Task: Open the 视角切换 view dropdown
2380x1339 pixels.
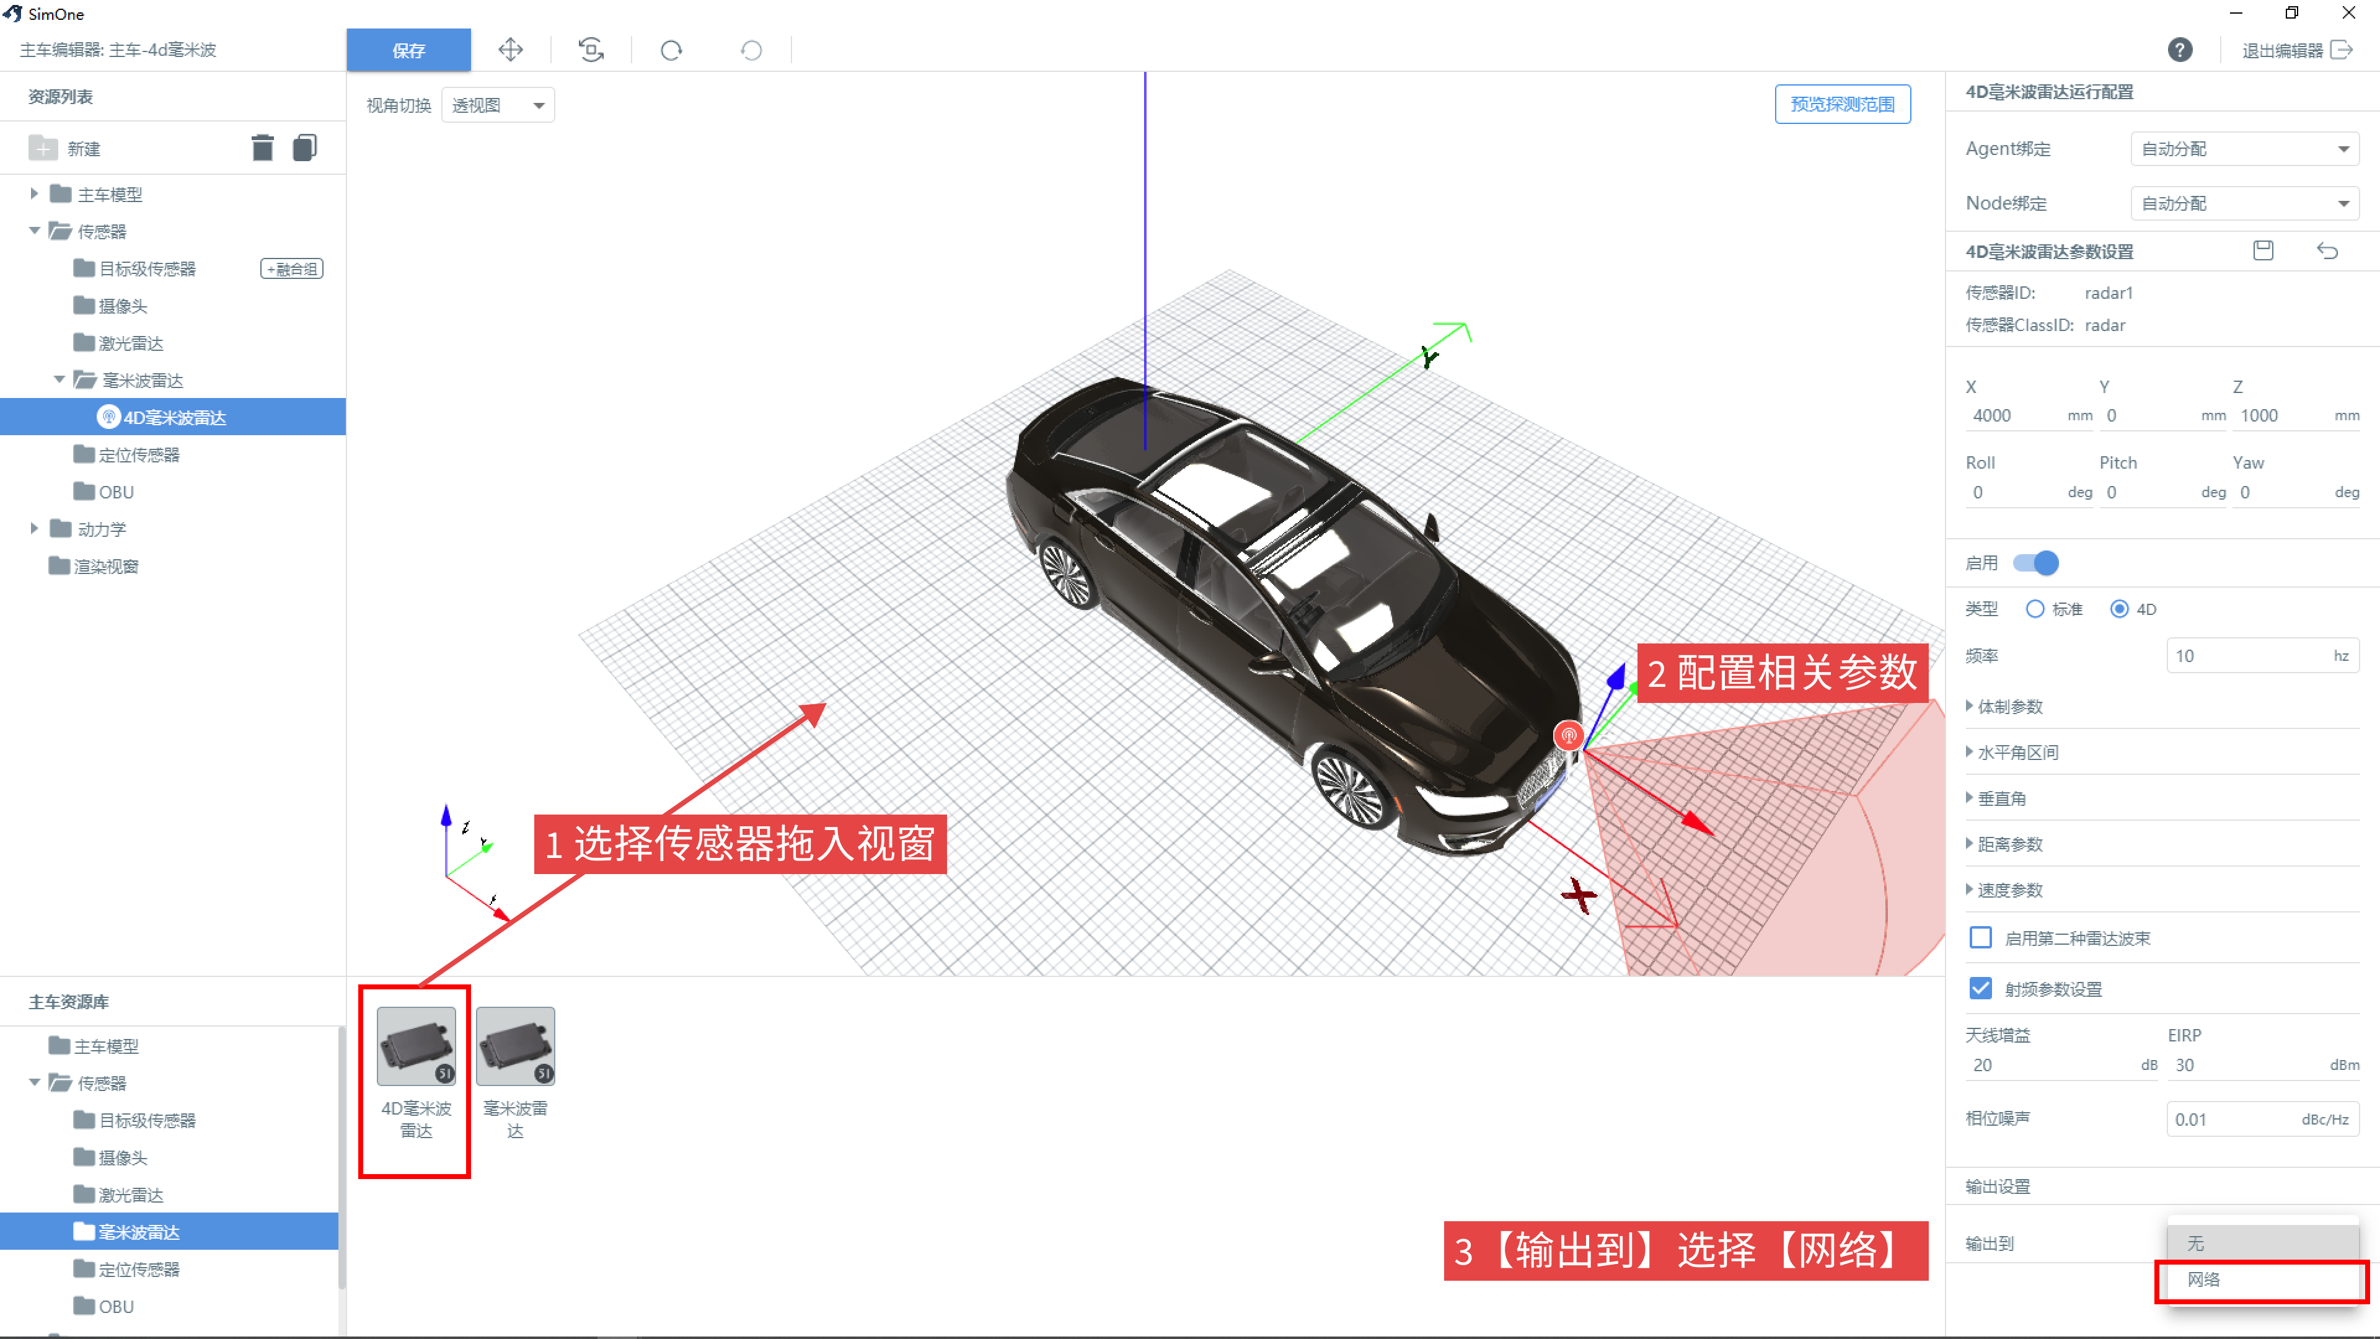Action: click(x=498, y=105)
